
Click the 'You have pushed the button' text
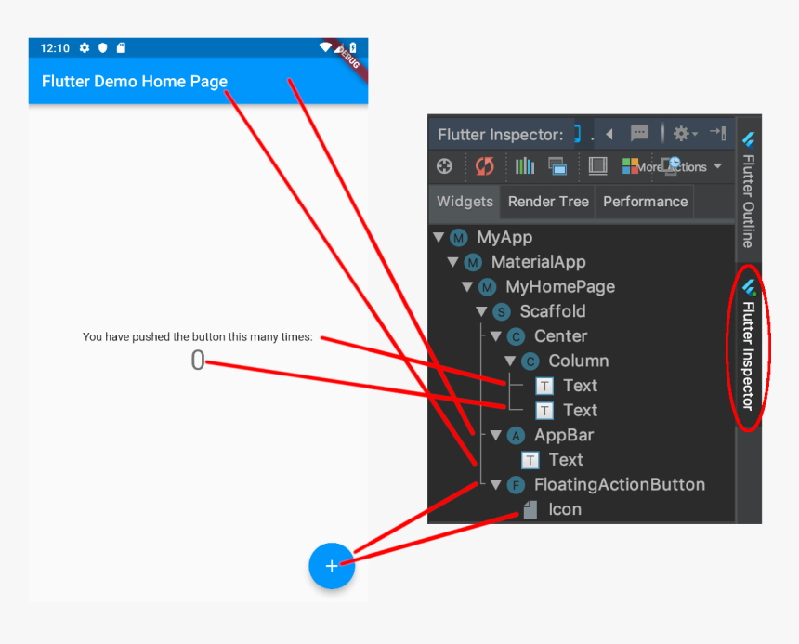(198, 336)
